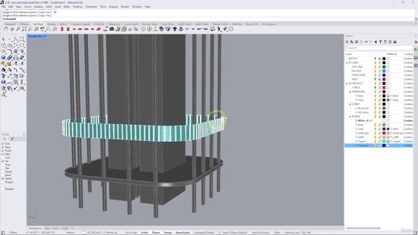Image resolution: width=418 pixels, height=235 pixels.
Task: Switch to the Mesh Tools toolbar tab
Action: (x=202, y=24)
